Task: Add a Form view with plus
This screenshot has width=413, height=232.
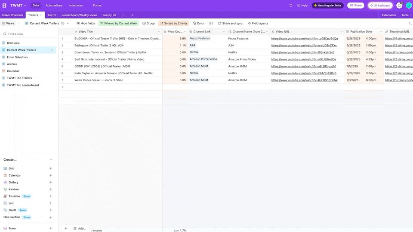Action: tap(51, 228)
